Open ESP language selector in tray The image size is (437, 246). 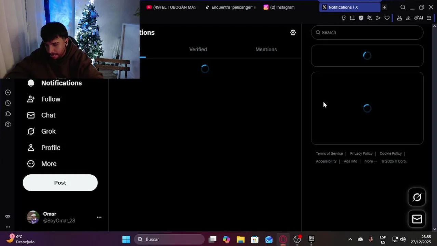[x=383, y=239]
